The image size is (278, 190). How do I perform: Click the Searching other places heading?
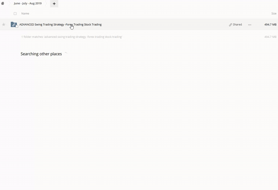41,54
